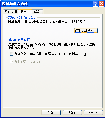Enable the complex script and right-to-left languages checkbox

tap(11, 54)
